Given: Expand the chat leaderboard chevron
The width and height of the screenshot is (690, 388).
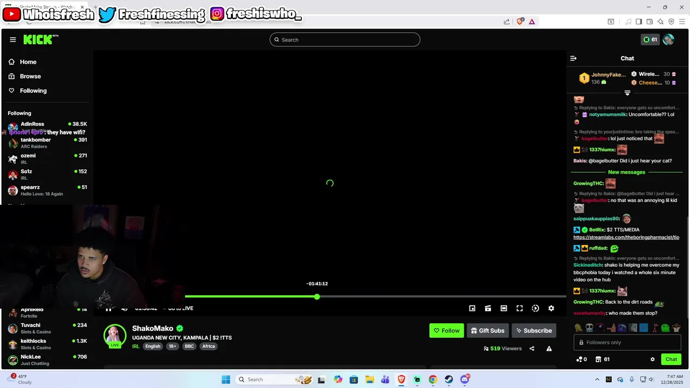Looking at the screenshot, I should pos(627,93).
